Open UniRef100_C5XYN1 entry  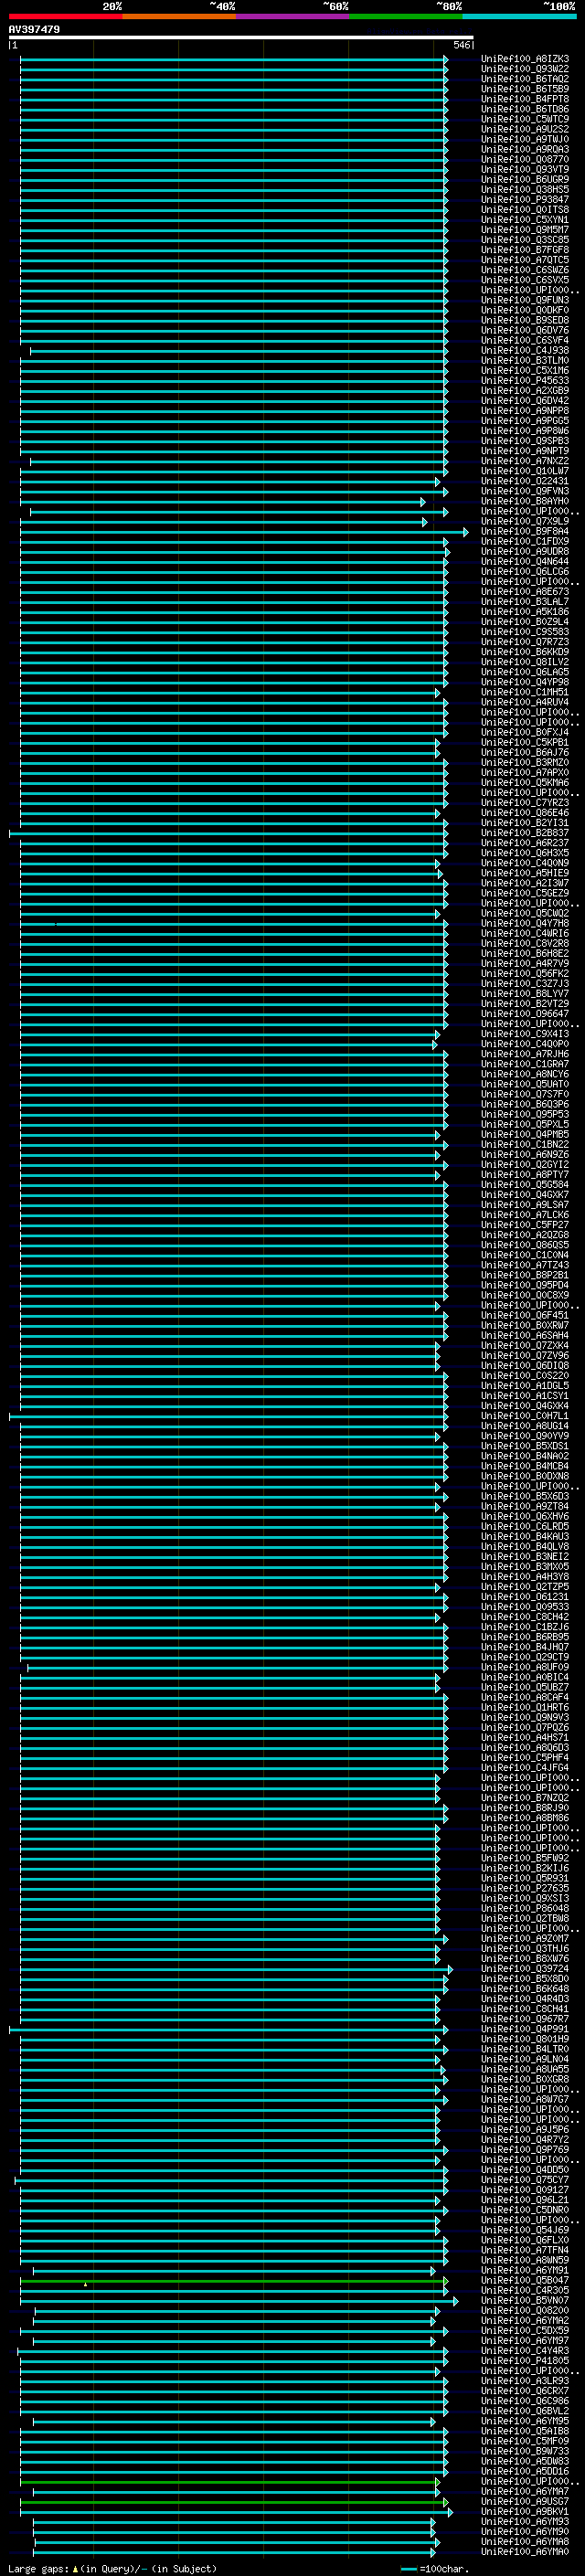click(x=524, y=219)
